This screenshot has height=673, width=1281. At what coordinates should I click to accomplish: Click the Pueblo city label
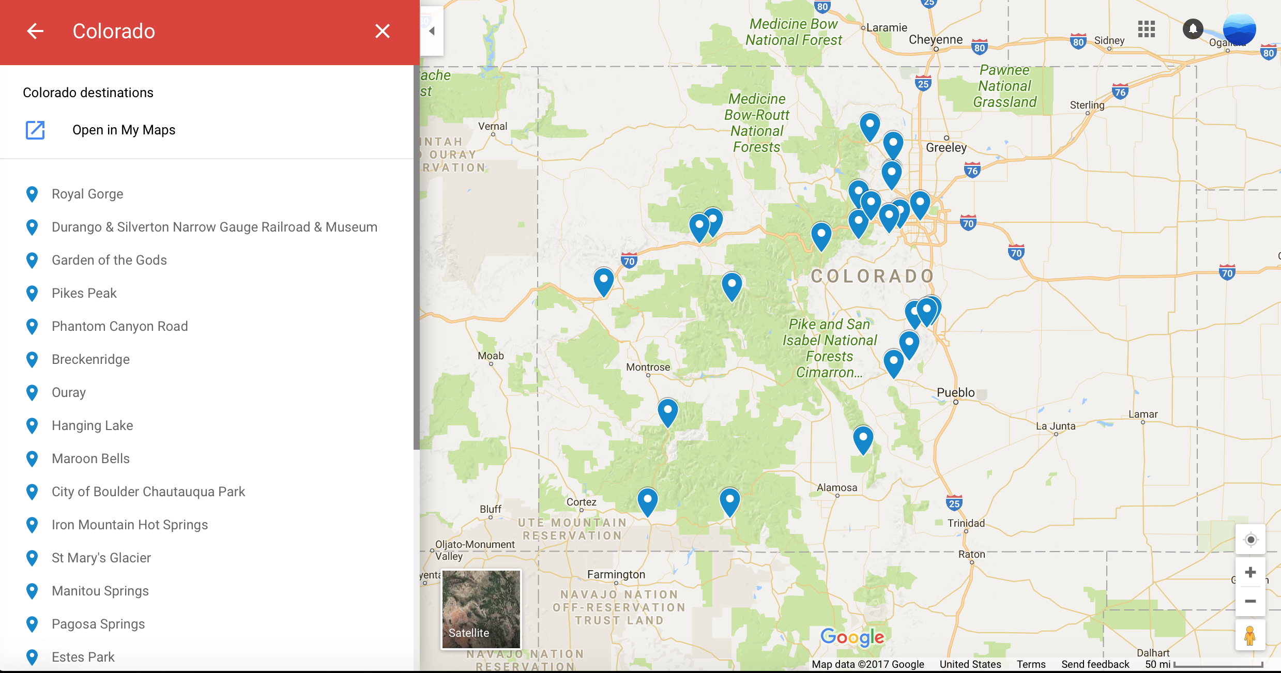(955, 392)
